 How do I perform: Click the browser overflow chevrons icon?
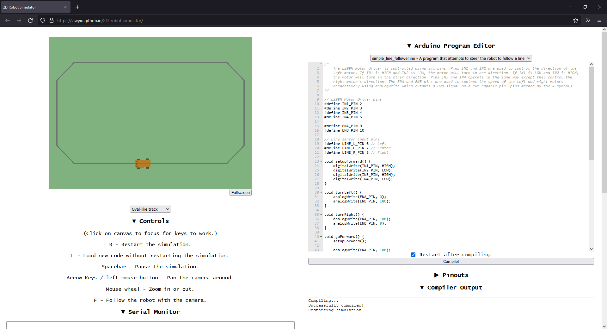[x=588, y=21]
